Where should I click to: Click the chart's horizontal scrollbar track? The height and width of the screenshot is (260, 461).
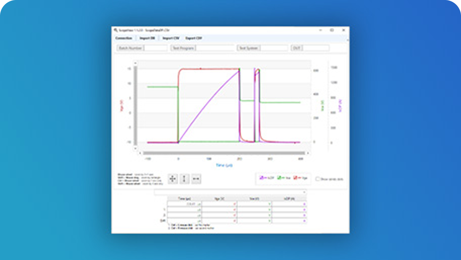click(224, 153)
